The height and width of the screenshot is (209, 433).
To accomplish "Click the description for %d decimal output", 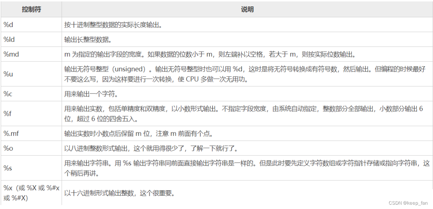I will click(x=144, y=24).
